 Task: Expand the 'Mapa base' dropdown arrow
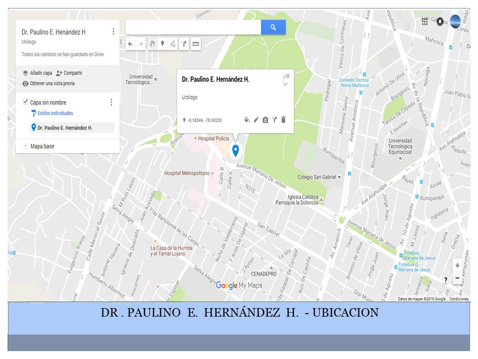25,146
